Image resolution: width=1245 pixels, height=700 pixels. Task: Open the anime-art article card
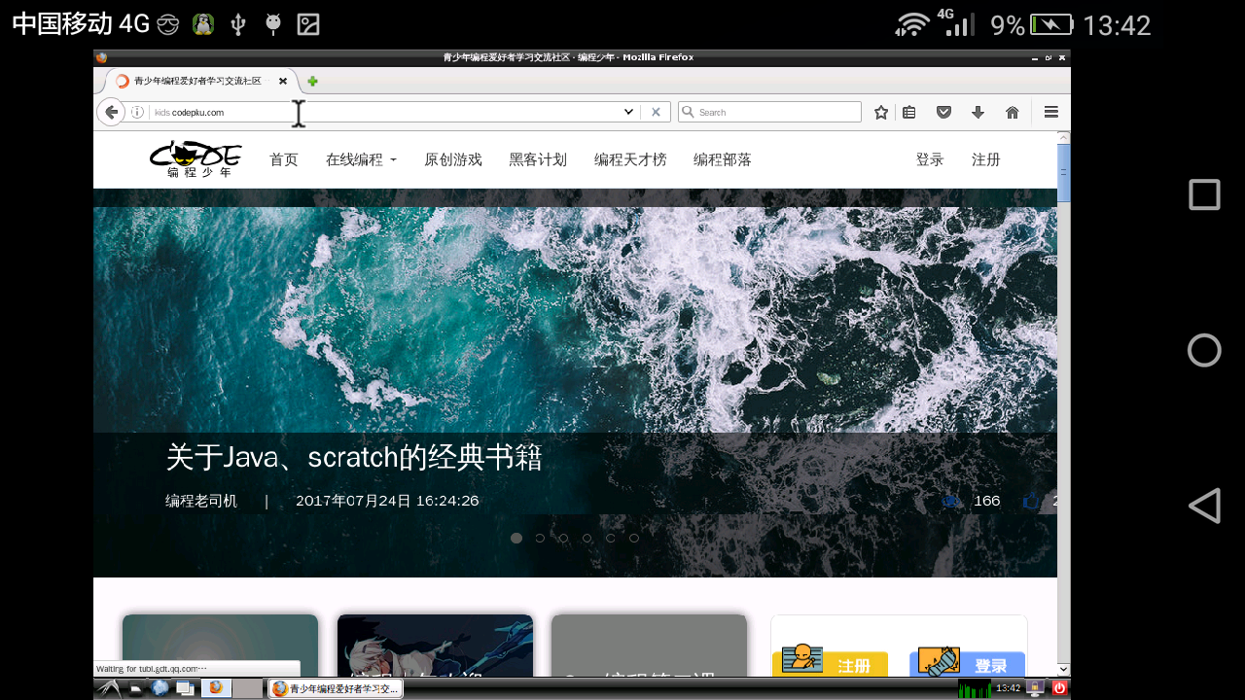(x=435, y=646)
